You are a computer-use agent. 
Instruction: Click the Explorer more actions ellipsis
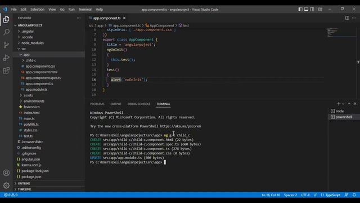coord(79,18)
